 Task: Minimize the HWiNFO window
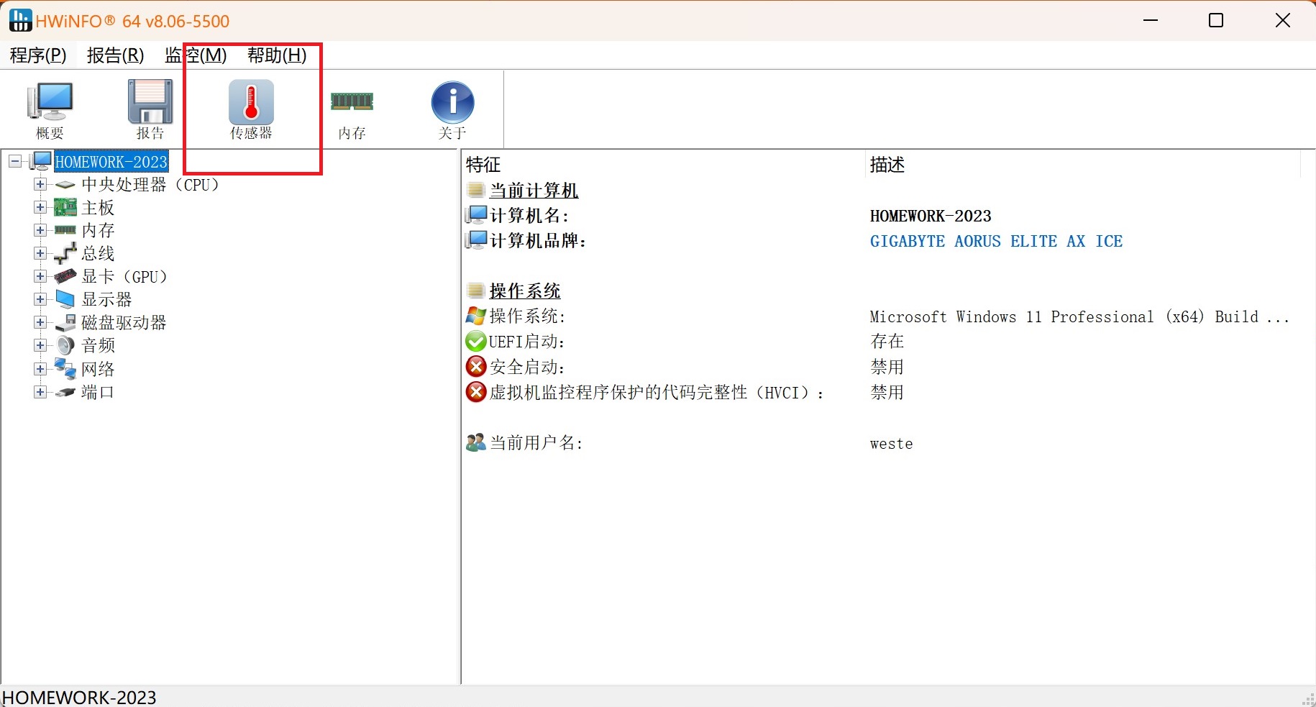pyautogui.click(x=1151, y=20)
